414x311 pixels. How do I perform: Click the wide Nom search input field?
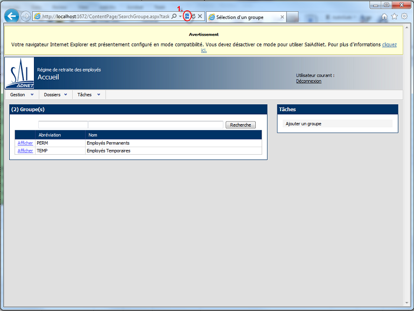[156, 125]
